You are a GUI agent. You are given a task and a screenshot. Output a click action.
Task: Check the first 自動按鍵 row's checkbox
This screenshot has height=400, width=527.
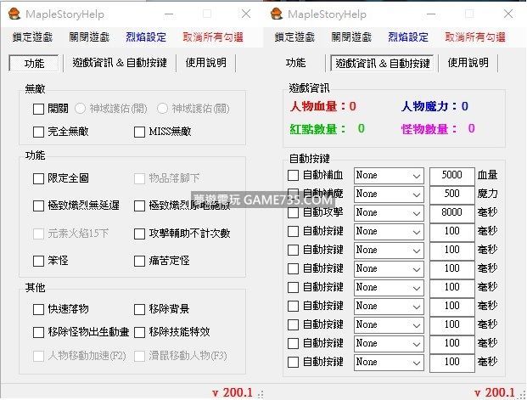pyautogui.click(x=293, y=232)
